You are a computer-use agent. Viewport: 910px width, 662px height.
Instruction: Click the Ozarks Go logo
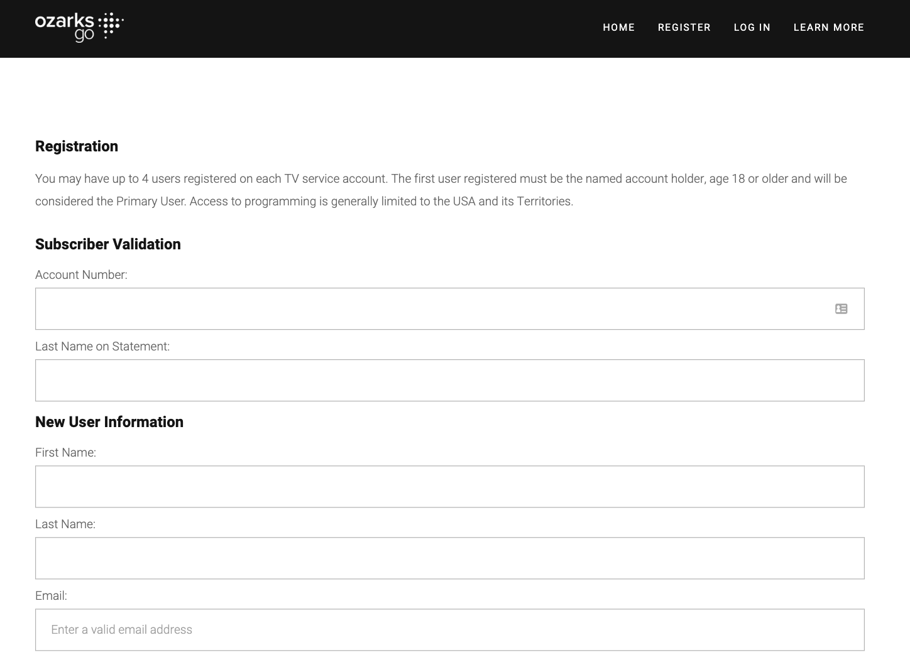click(79, 27)
